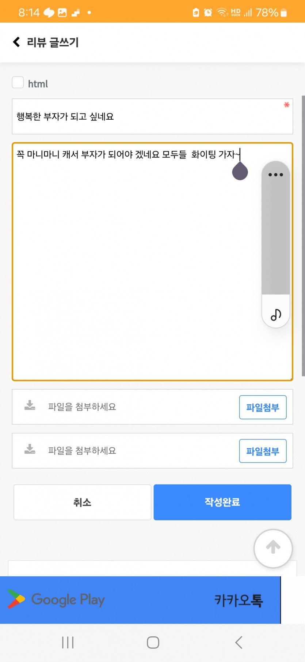Tap the Android home button
The width and height of the screenshot is (305, 662).
pos(153,642)
